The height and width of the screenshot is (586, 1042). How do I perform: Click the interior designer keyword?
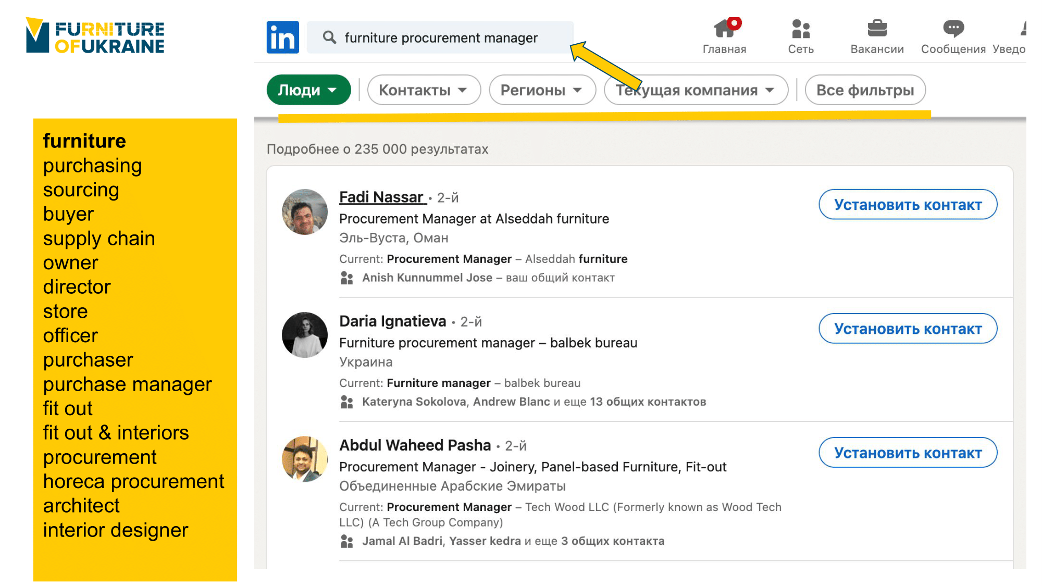tap(115, 530)
